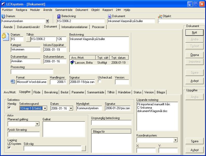The image size is (206, 156).
Task: Open the Sekretess Datum dropdown arrow
Action: coord(71,108)
